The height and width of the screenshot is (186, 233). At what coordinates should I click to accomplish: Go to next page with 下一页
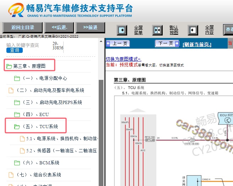(x=167, y=43)
